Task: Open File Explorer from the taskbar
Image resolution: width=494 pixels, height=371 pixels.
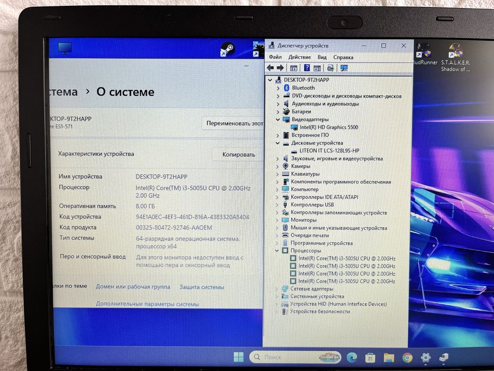Action: pos(389,357)
